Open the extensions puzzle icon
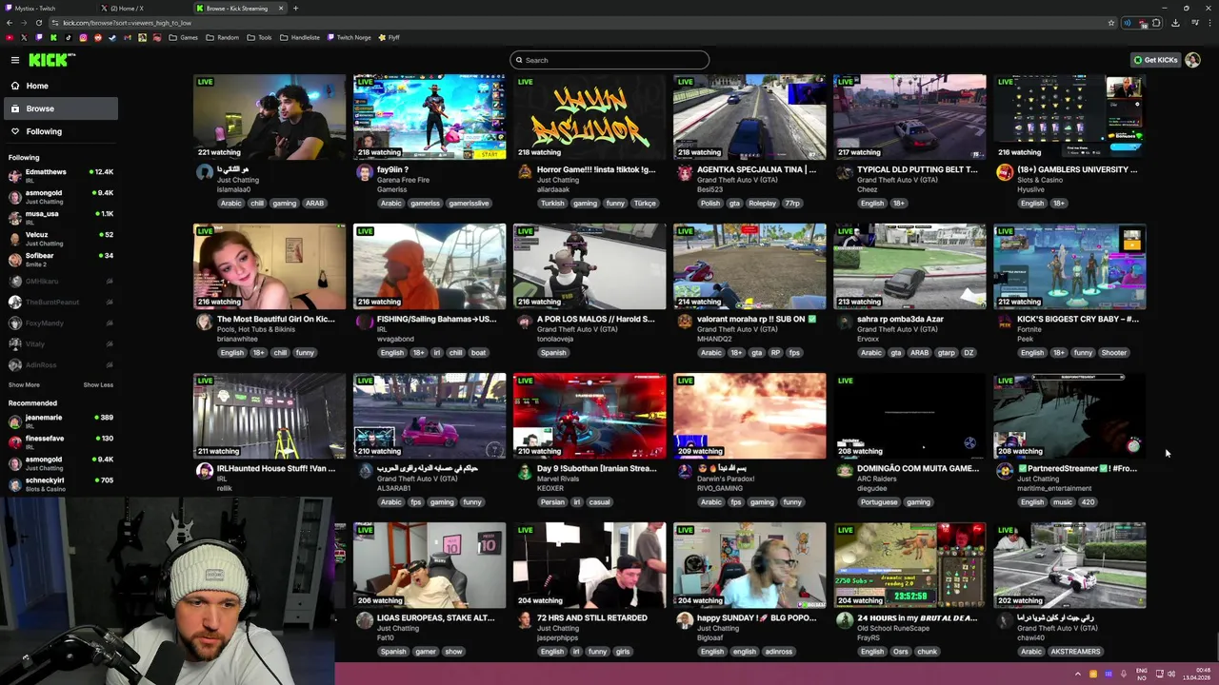This screenshot has height=685, width=1219. point(1156,23)
